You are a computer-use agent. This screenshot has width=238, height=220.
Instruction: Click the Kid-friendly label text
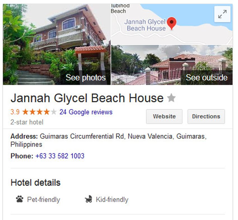(112, 200)
